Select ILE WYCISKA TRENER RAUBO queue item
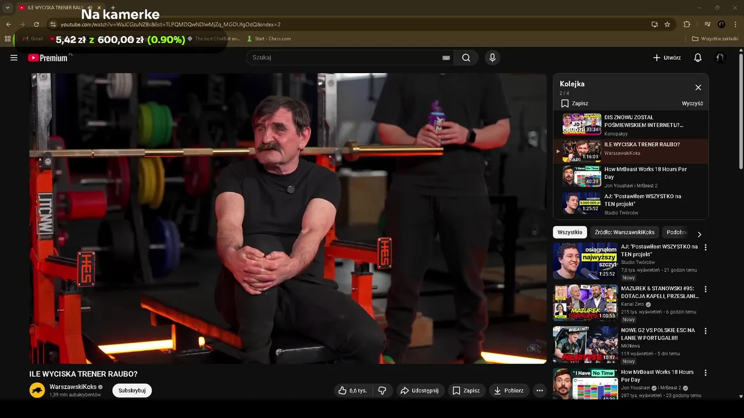The height and width of the screenshot is (418, 744). 631,152
